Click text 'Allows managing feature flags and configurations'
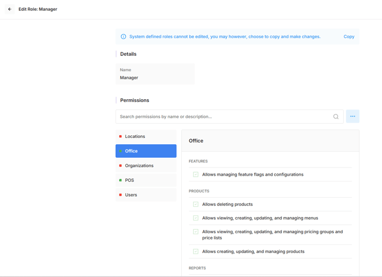Viewport: 382px width, 277px height. pos(253,174)
